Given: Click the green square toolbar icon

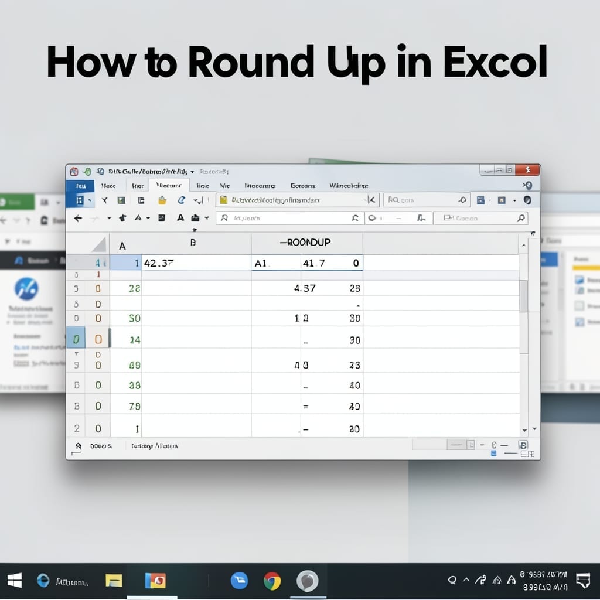Looking at the screenshot, I should tap(121, 200).
